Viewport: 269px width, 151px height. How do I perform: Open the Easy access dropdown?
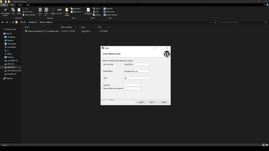(76, 12)
